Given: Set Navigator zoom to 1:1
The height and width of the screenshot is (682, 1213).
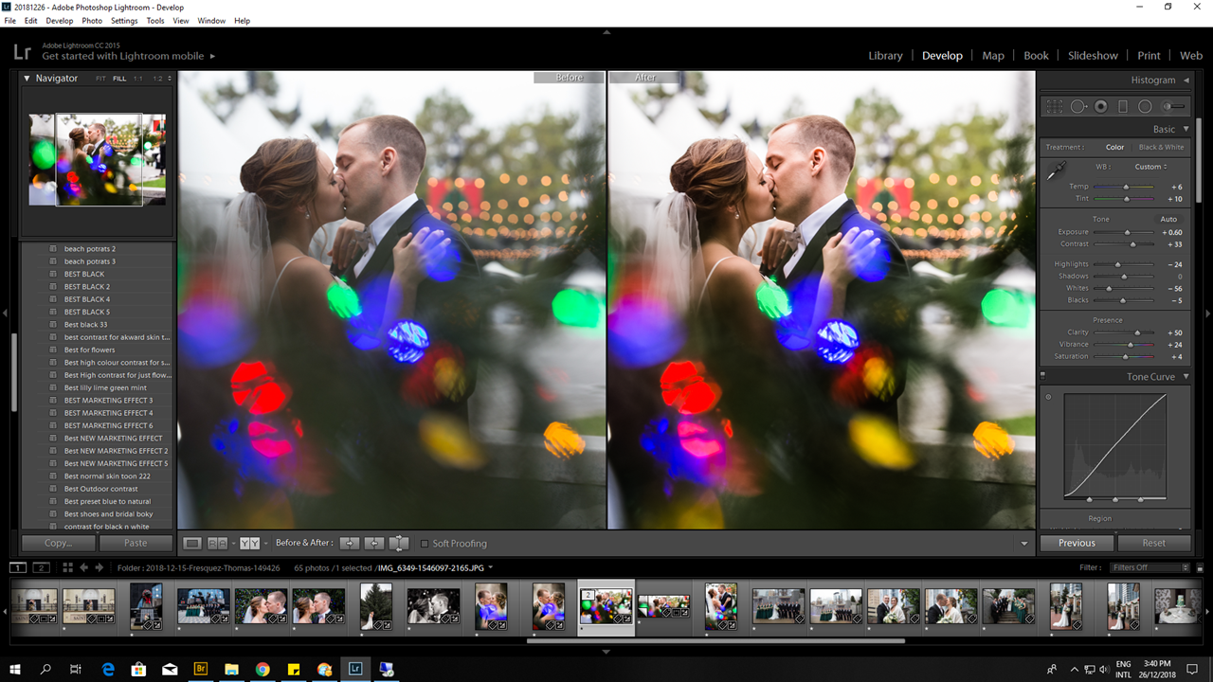Looking at the screenshot, I should (138, 79).
